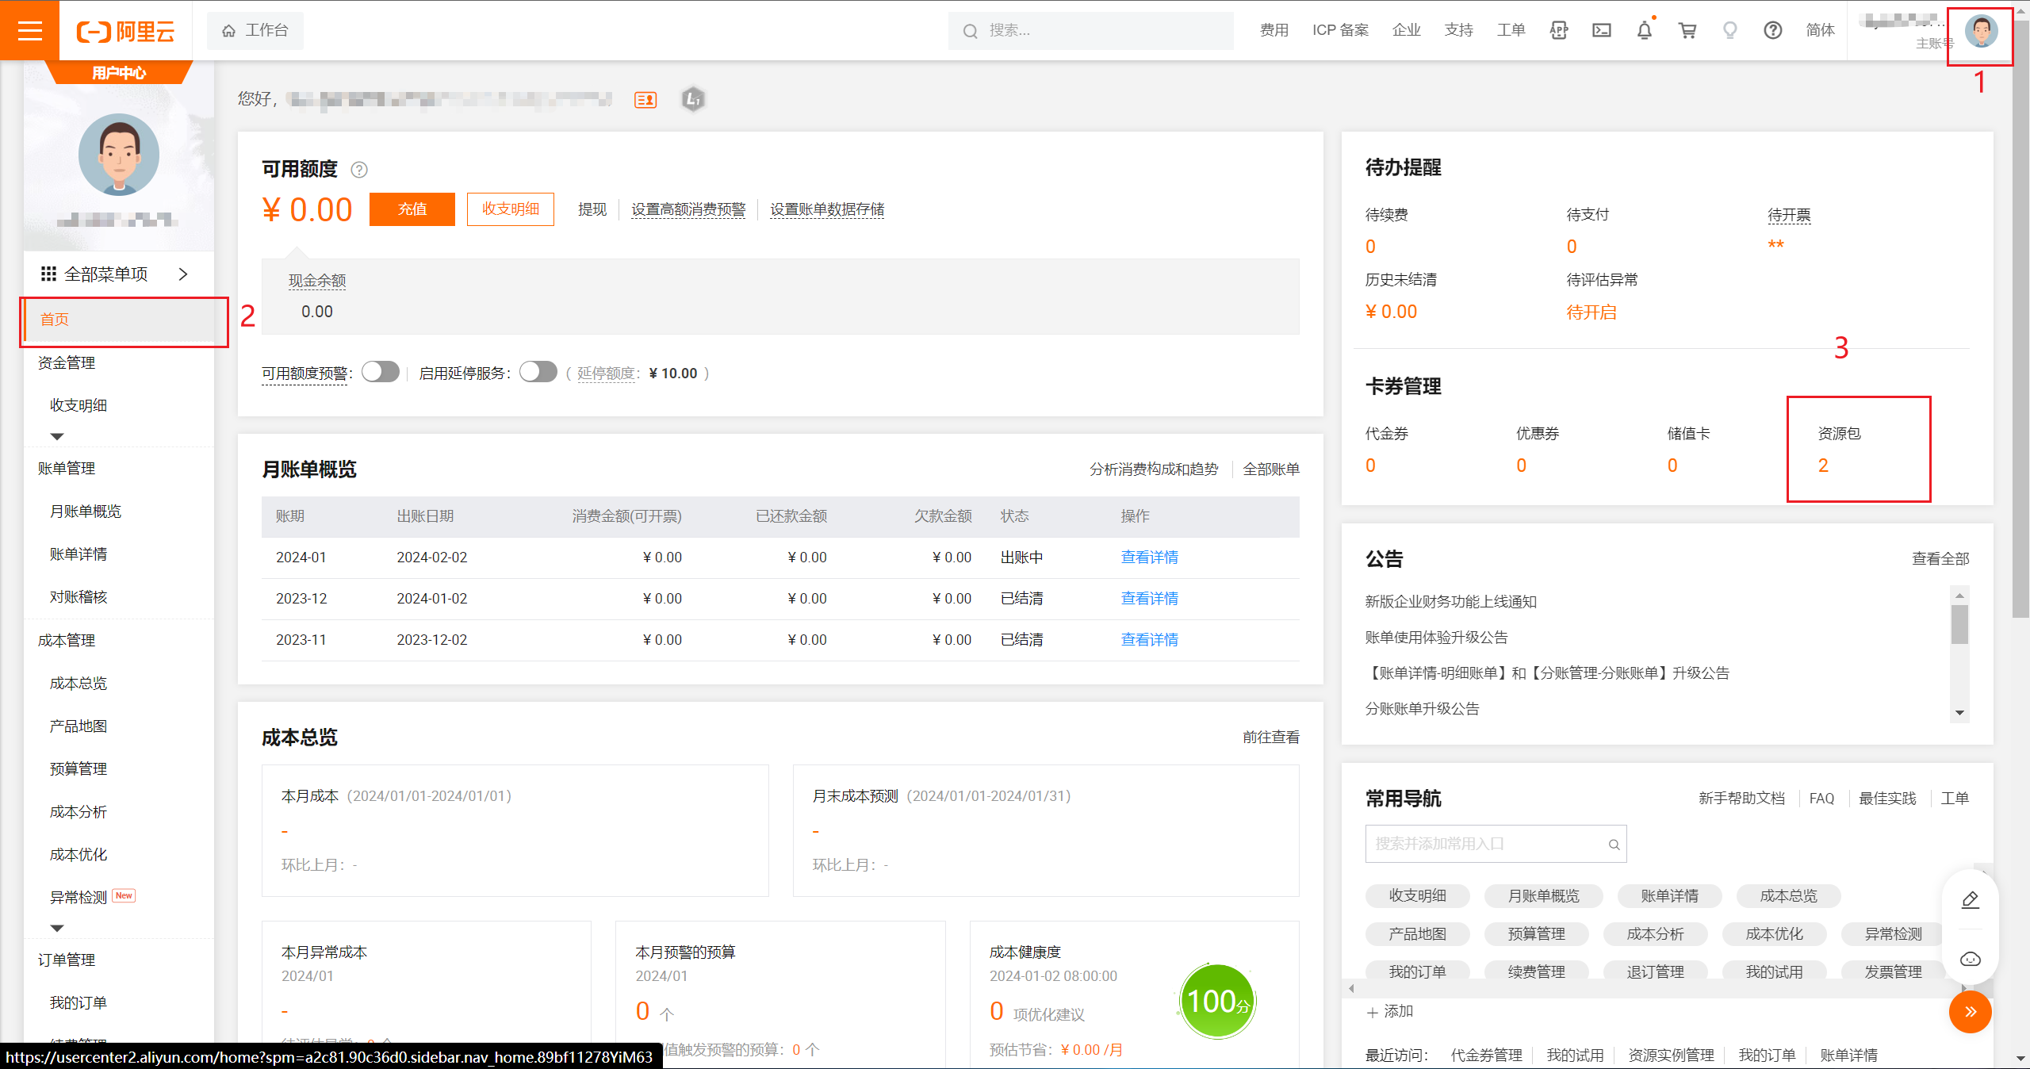
Task: Open the 费用 menu in top bar
Action: coord(1274,30)
